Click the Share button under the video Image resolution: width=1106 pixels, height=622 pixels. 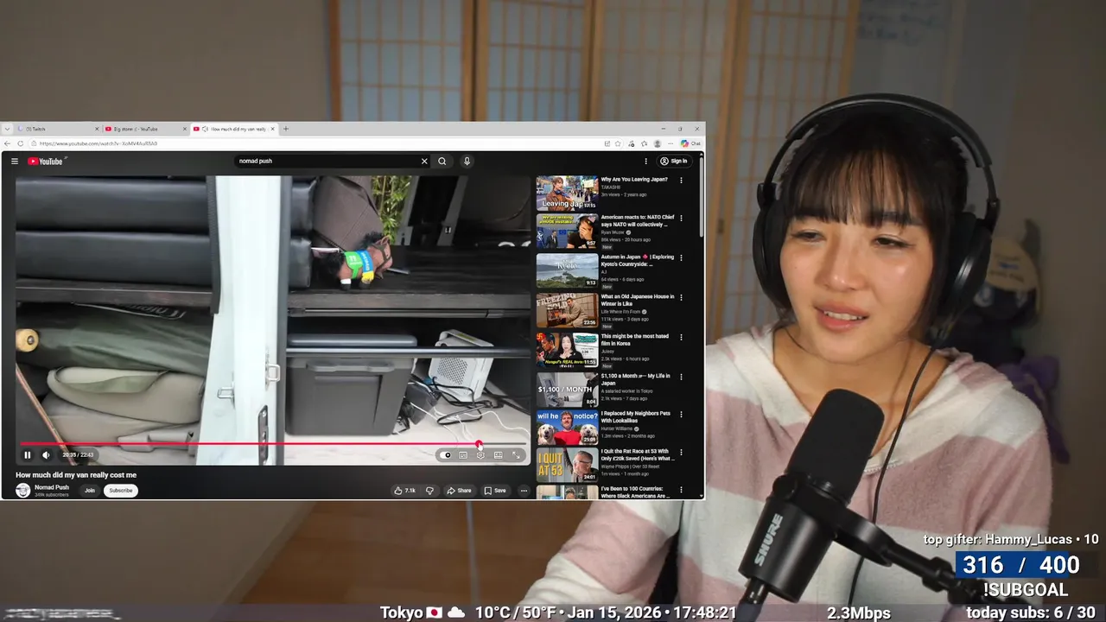click(459, 491)
